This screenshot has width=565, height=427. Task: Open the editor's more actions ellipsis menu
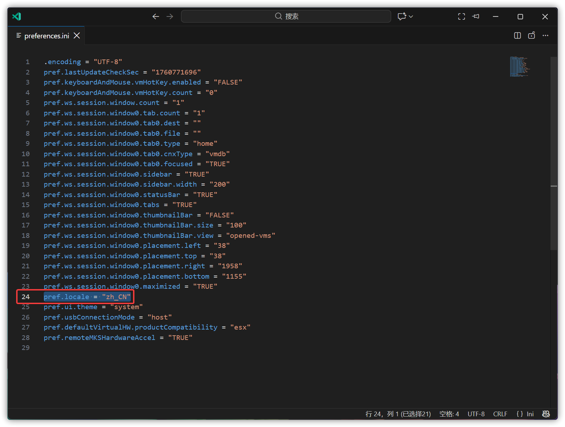(546, 35)
